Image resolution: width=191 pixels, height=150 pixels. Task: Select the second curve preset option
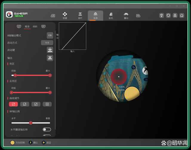(x=25, y=104)
